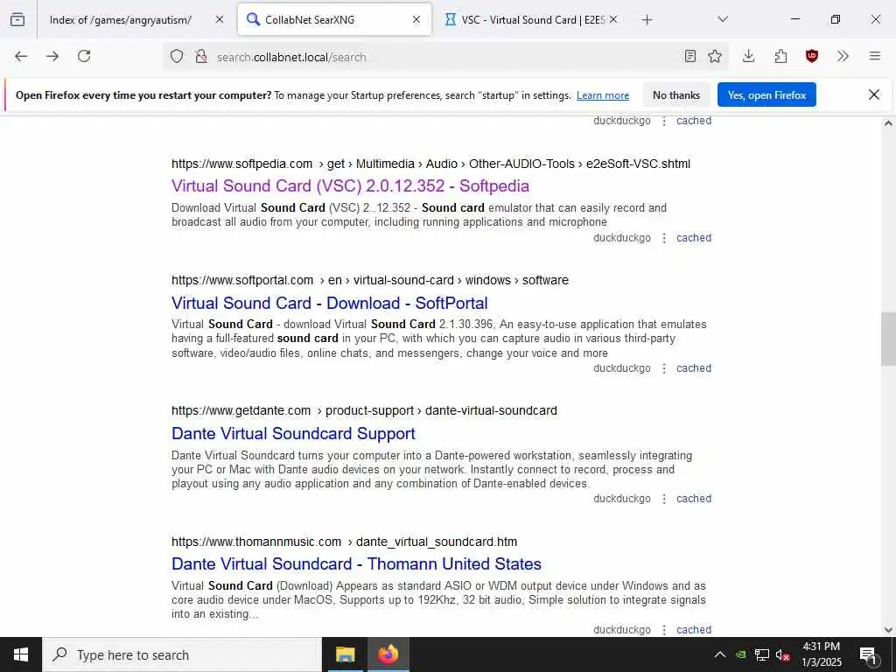The width and height of the screenshot is (896, 672).
Task: Open Virtual Sound Card - Download - SoftPortal result
Action: click(x=330, y=303)
